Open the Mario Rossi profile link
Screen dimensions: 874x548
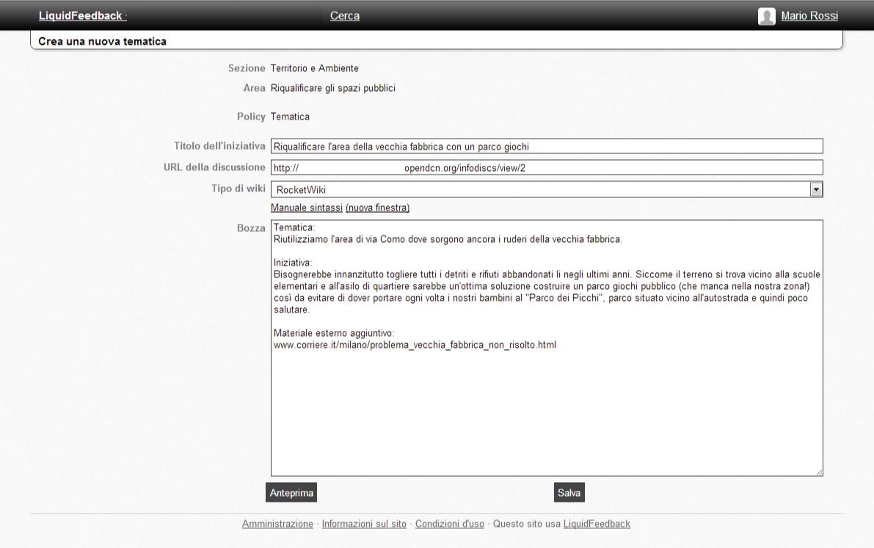click(809, 16)
